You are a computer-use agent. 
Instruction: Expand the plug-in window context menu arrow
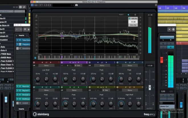pos(156,5)
